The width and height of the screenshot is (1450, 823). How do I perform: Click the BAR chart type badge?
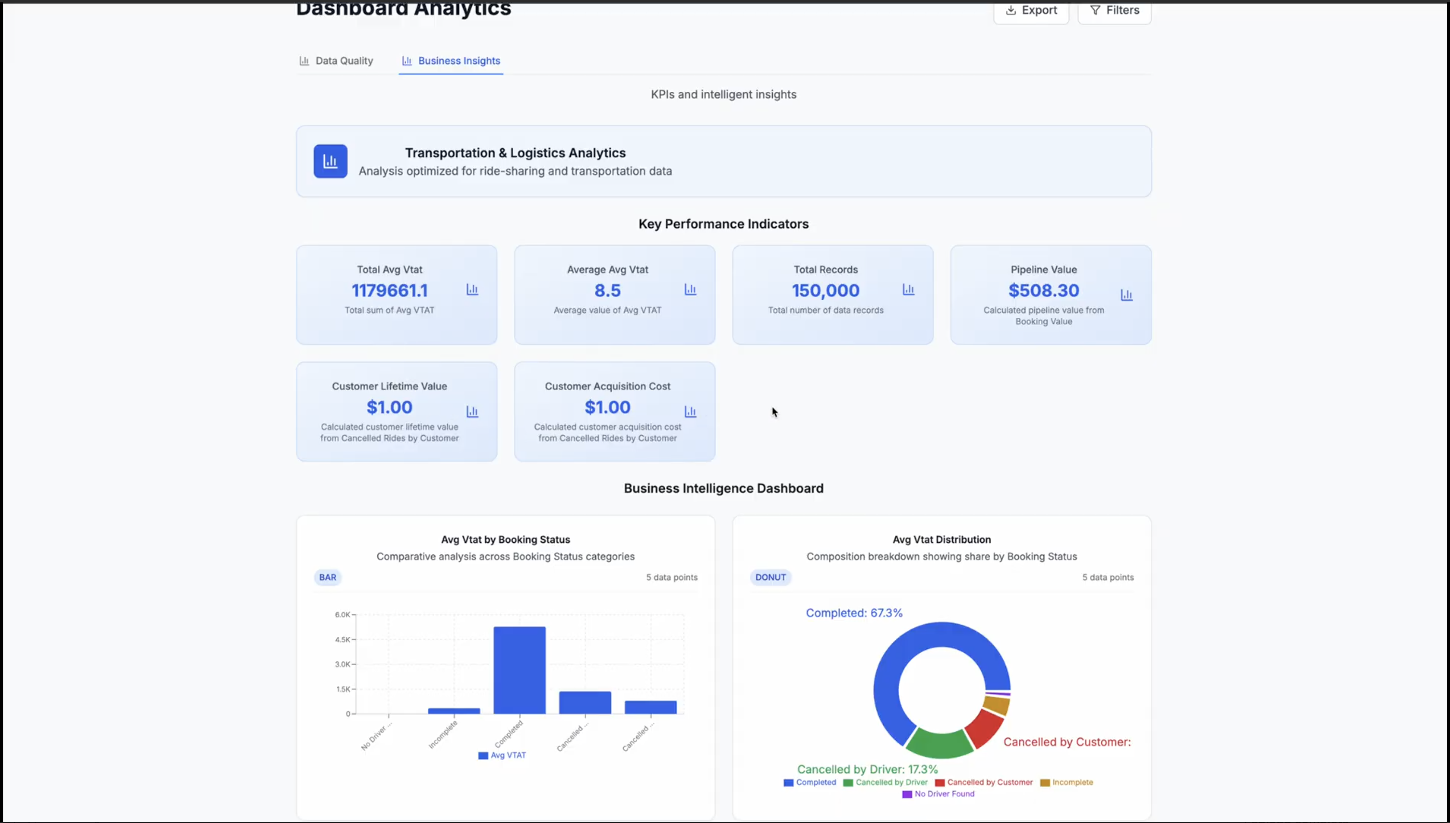[x=327, y=577]
